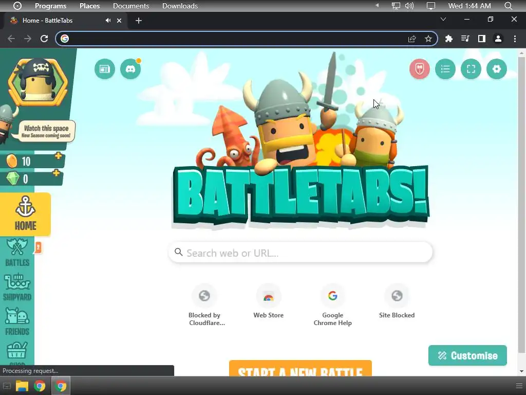Click the page vertical scrollbar
Image resolution: width=526 pixels, height=395 pixels.
[521, 205]
